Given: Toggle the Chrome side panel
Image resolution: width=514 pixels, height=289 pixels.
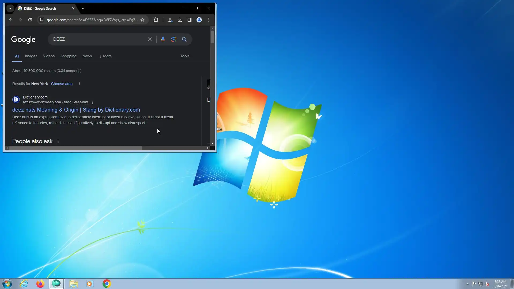Looking at the screenshot, I should click(x=190, y=20).
